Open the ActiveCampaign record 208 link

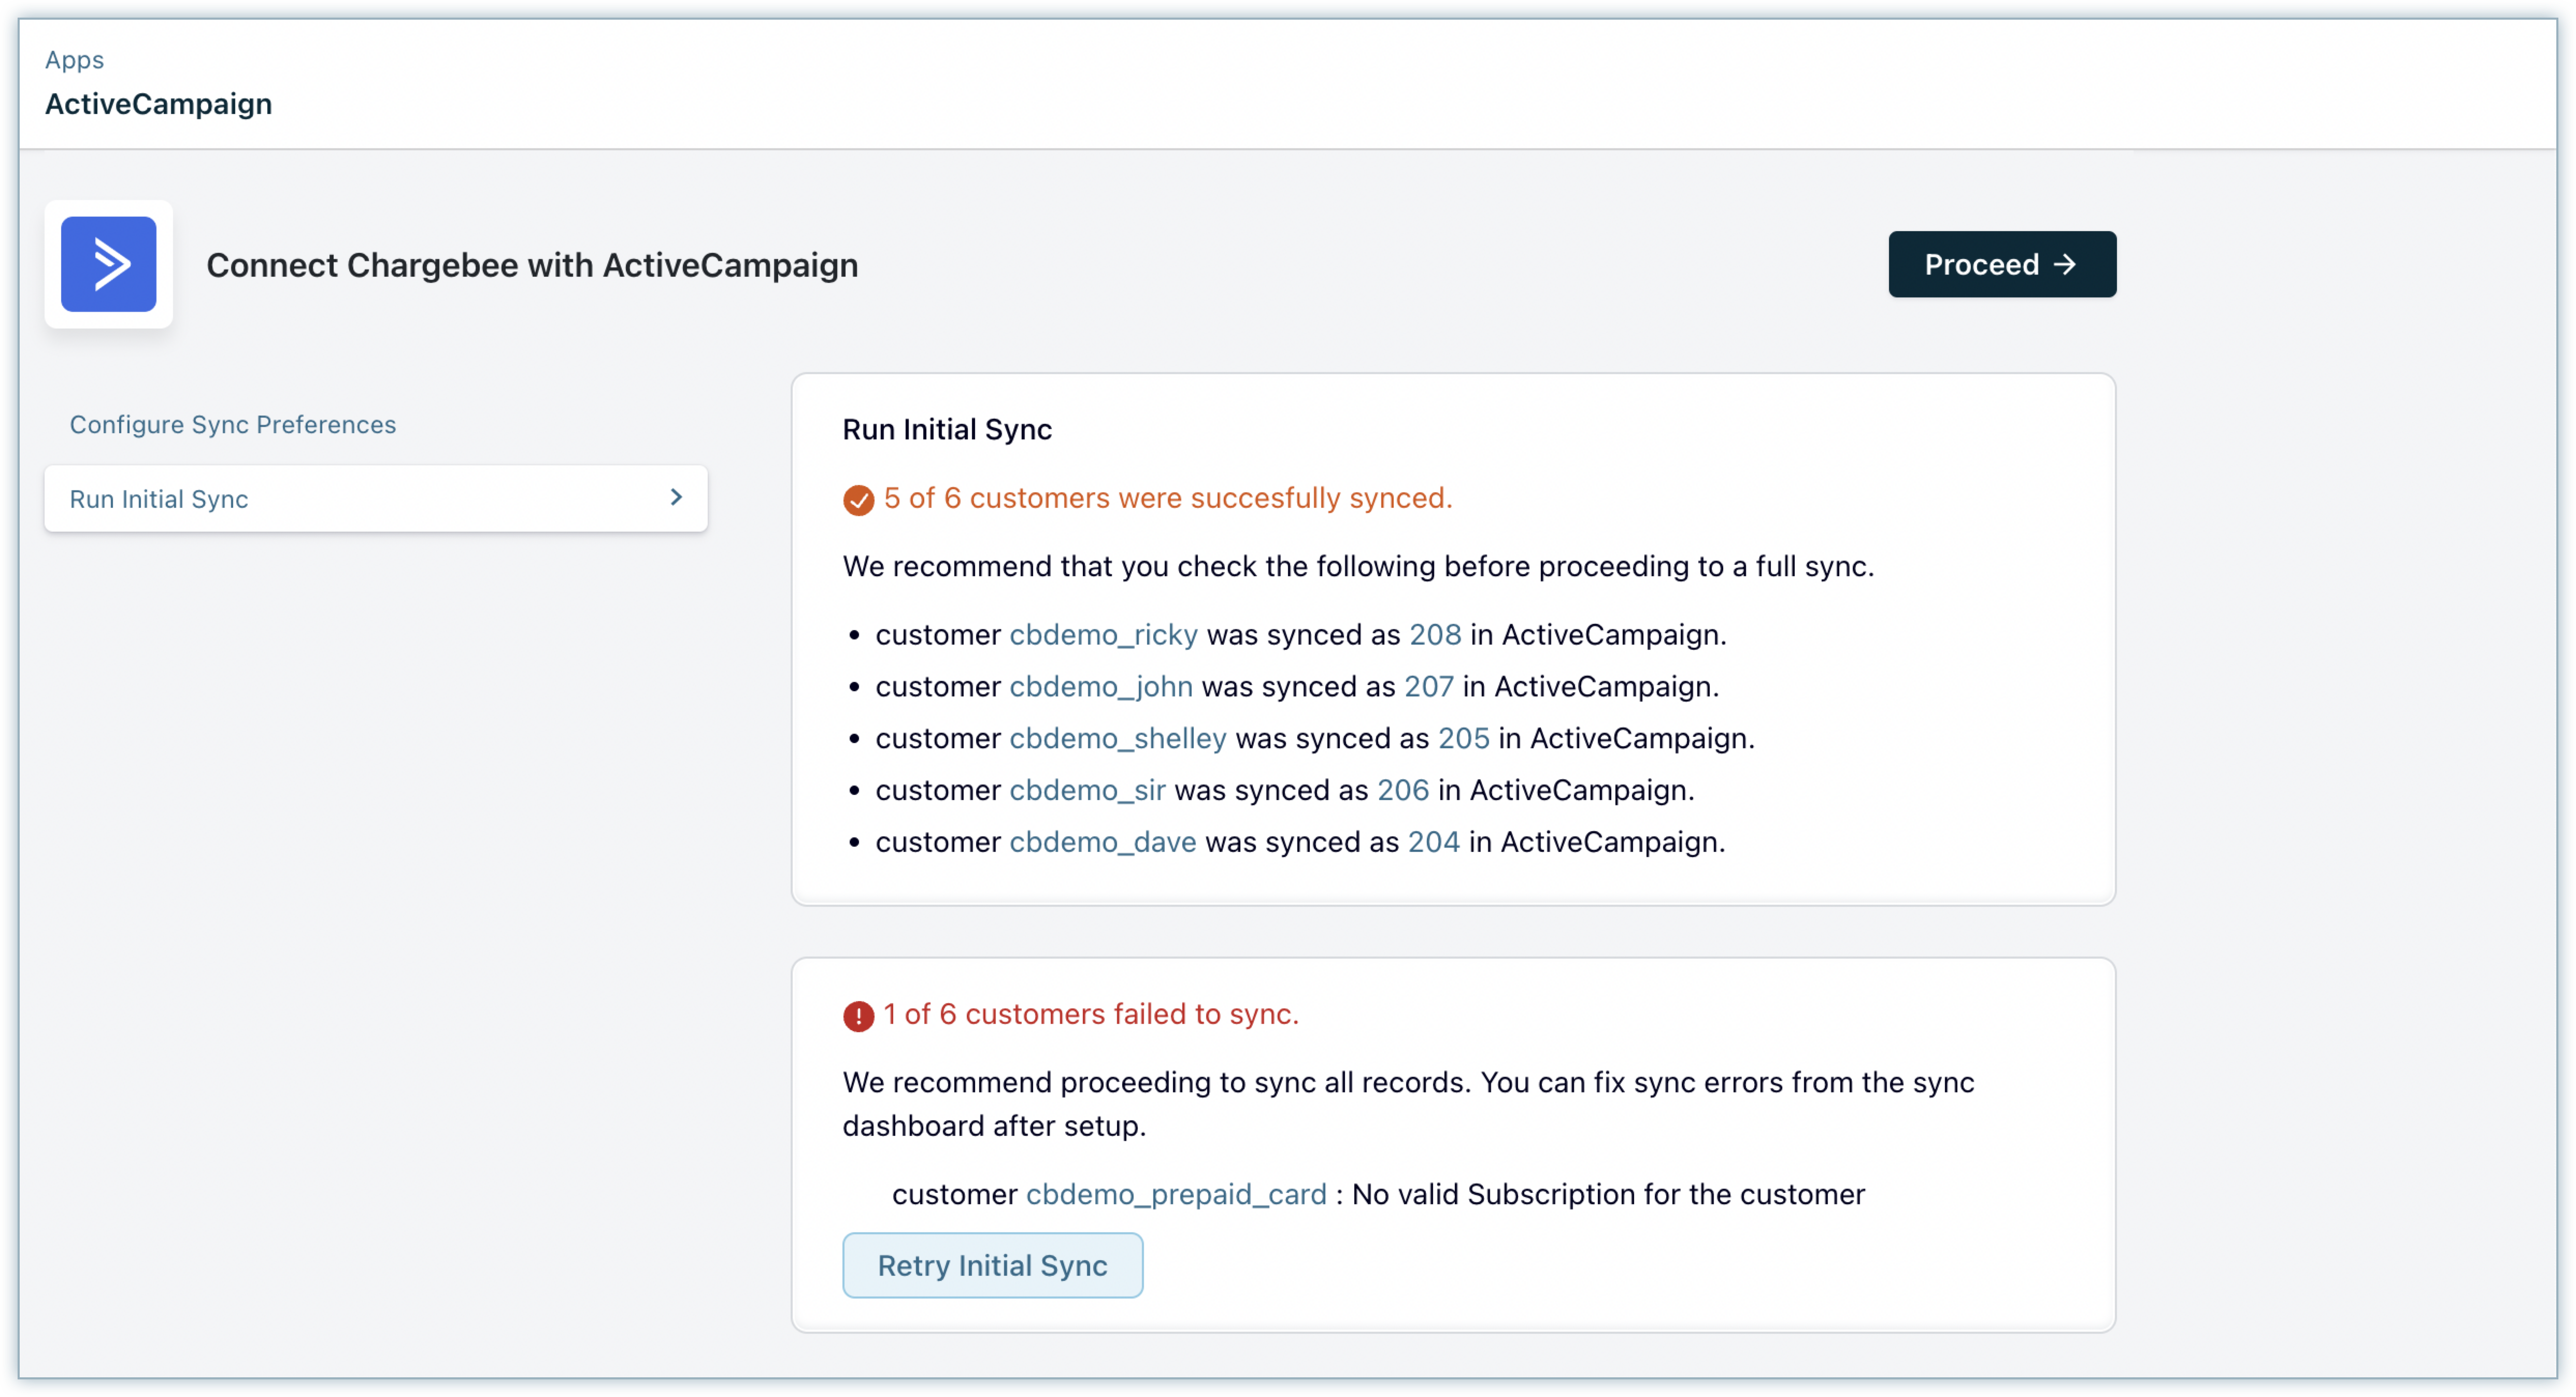(1434, 635)
